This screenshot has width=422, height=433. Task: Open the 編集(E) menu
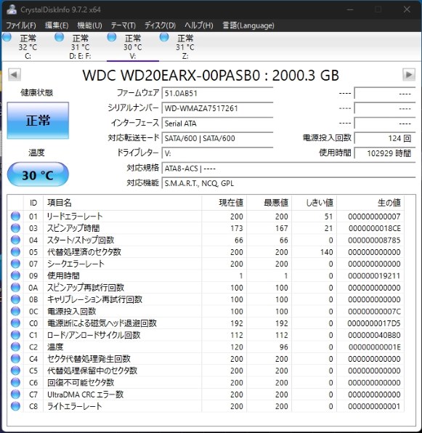tap(57, 25)
